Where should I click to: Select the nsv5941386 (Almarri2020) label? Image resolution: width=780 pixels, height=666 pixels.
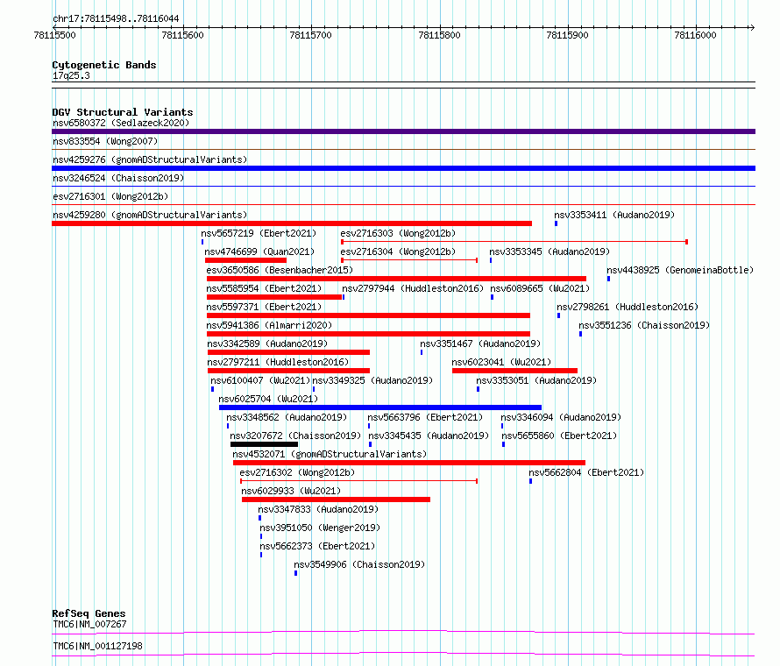click(x=269, y=325)
